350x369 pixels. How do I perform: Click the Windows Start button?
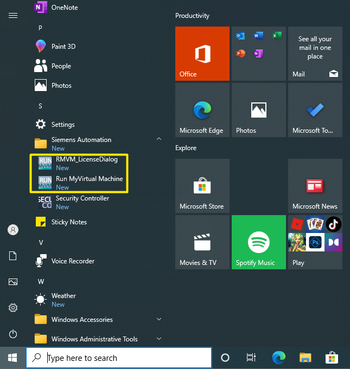click(12, 358)
